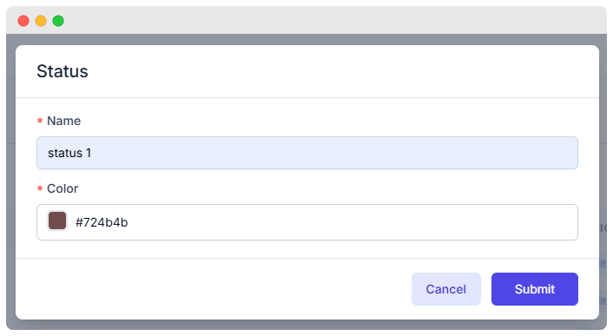Select the Status dialog title

point(63,71)
